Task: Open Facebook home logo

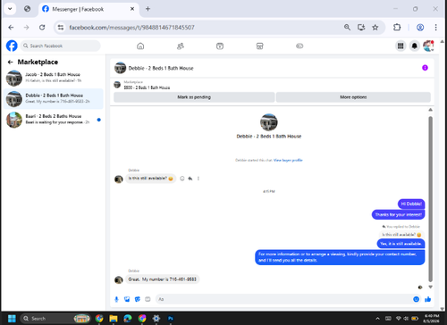Action: click(x=12, y=46)
